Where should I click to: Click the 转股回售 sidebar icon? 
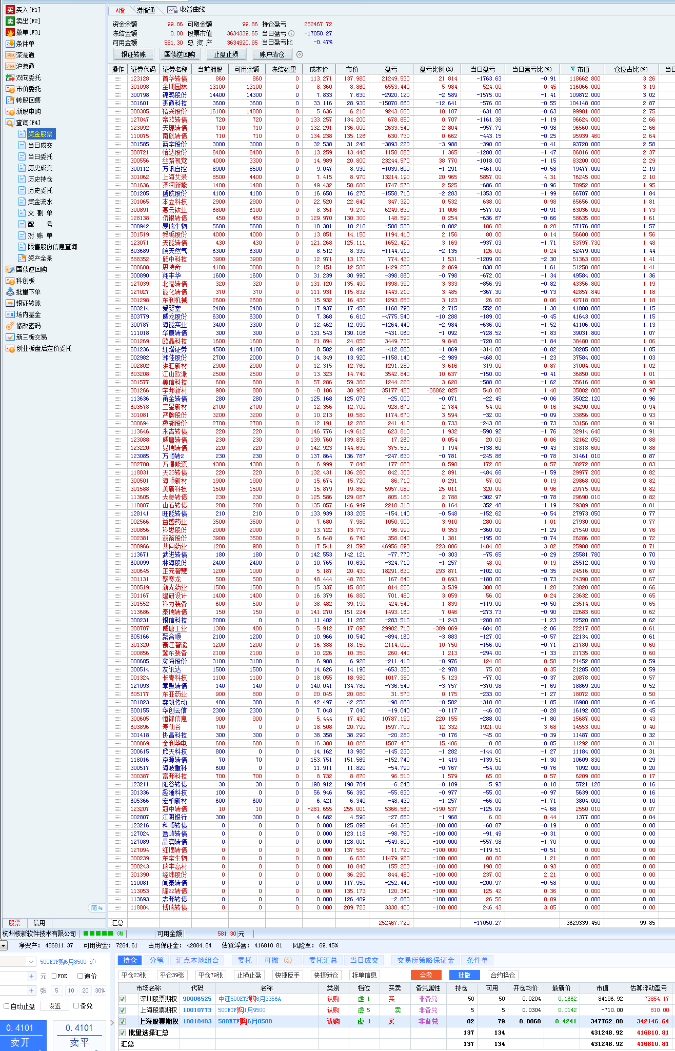(x=10, y=100)
